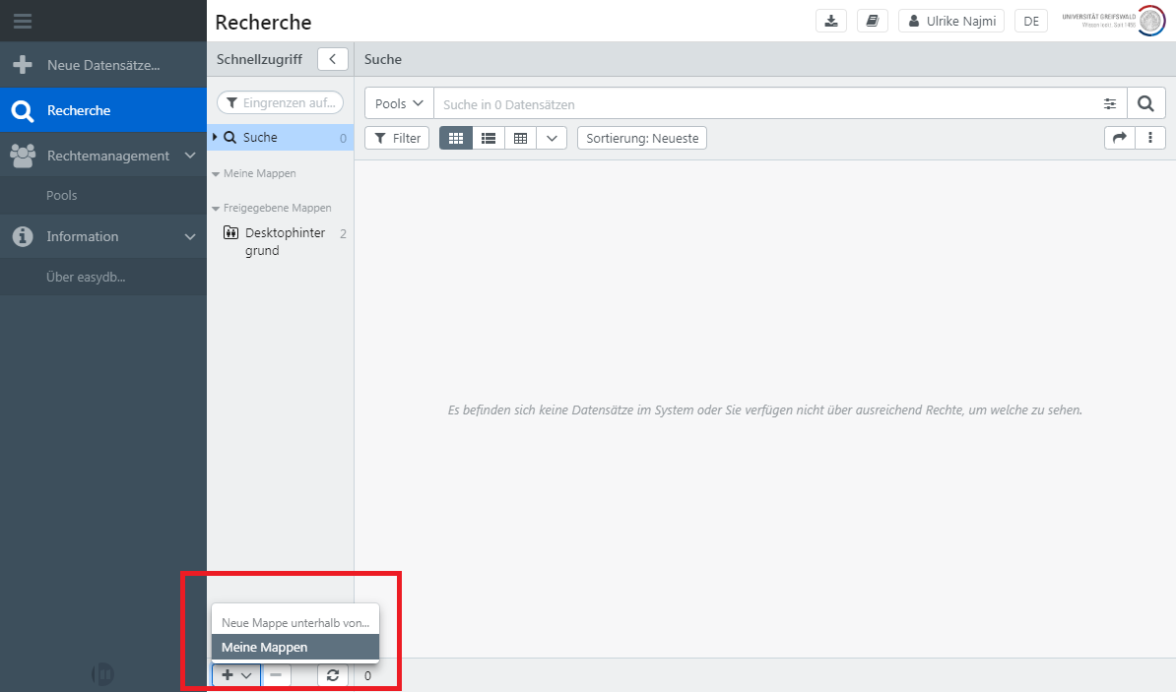This screenshot has width=1176, height=692.
Task: Collapse the Schnellzugriff panel
Action: tap(333, 59)
